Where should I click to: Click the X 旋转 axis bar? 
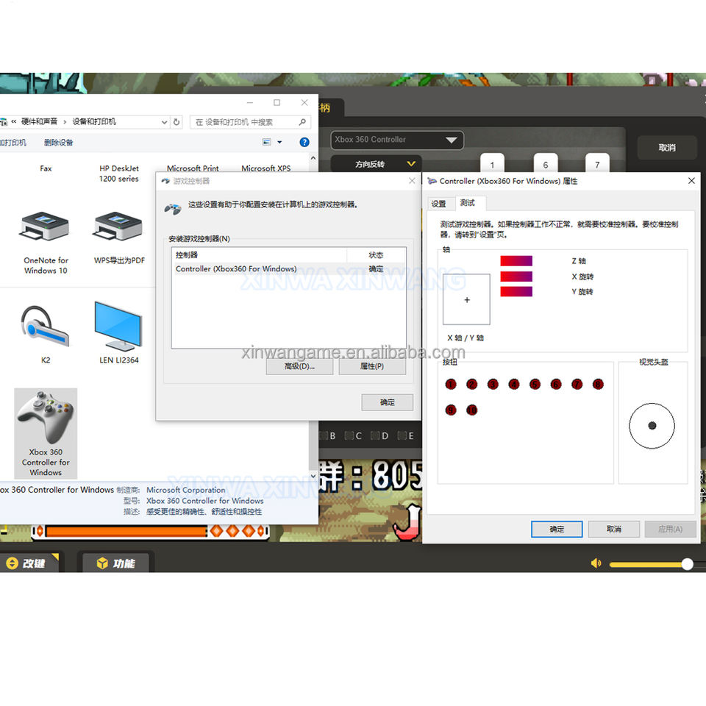point(516,277)
